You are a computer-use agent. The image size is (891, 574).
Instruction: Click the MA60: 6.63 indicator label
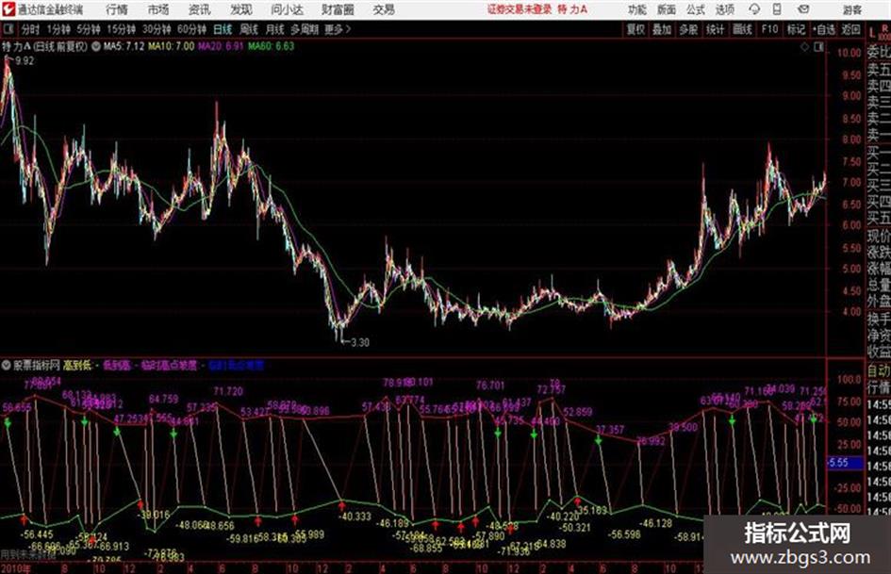(x=271, y=46)
